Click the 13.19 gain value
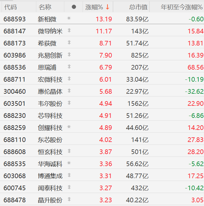 click(104, 19)
